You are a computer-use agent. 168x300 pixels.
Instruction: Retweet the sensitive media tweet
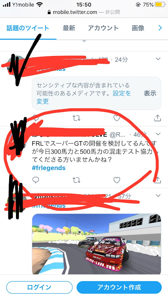pyautogui.click(x=76, y=118)
